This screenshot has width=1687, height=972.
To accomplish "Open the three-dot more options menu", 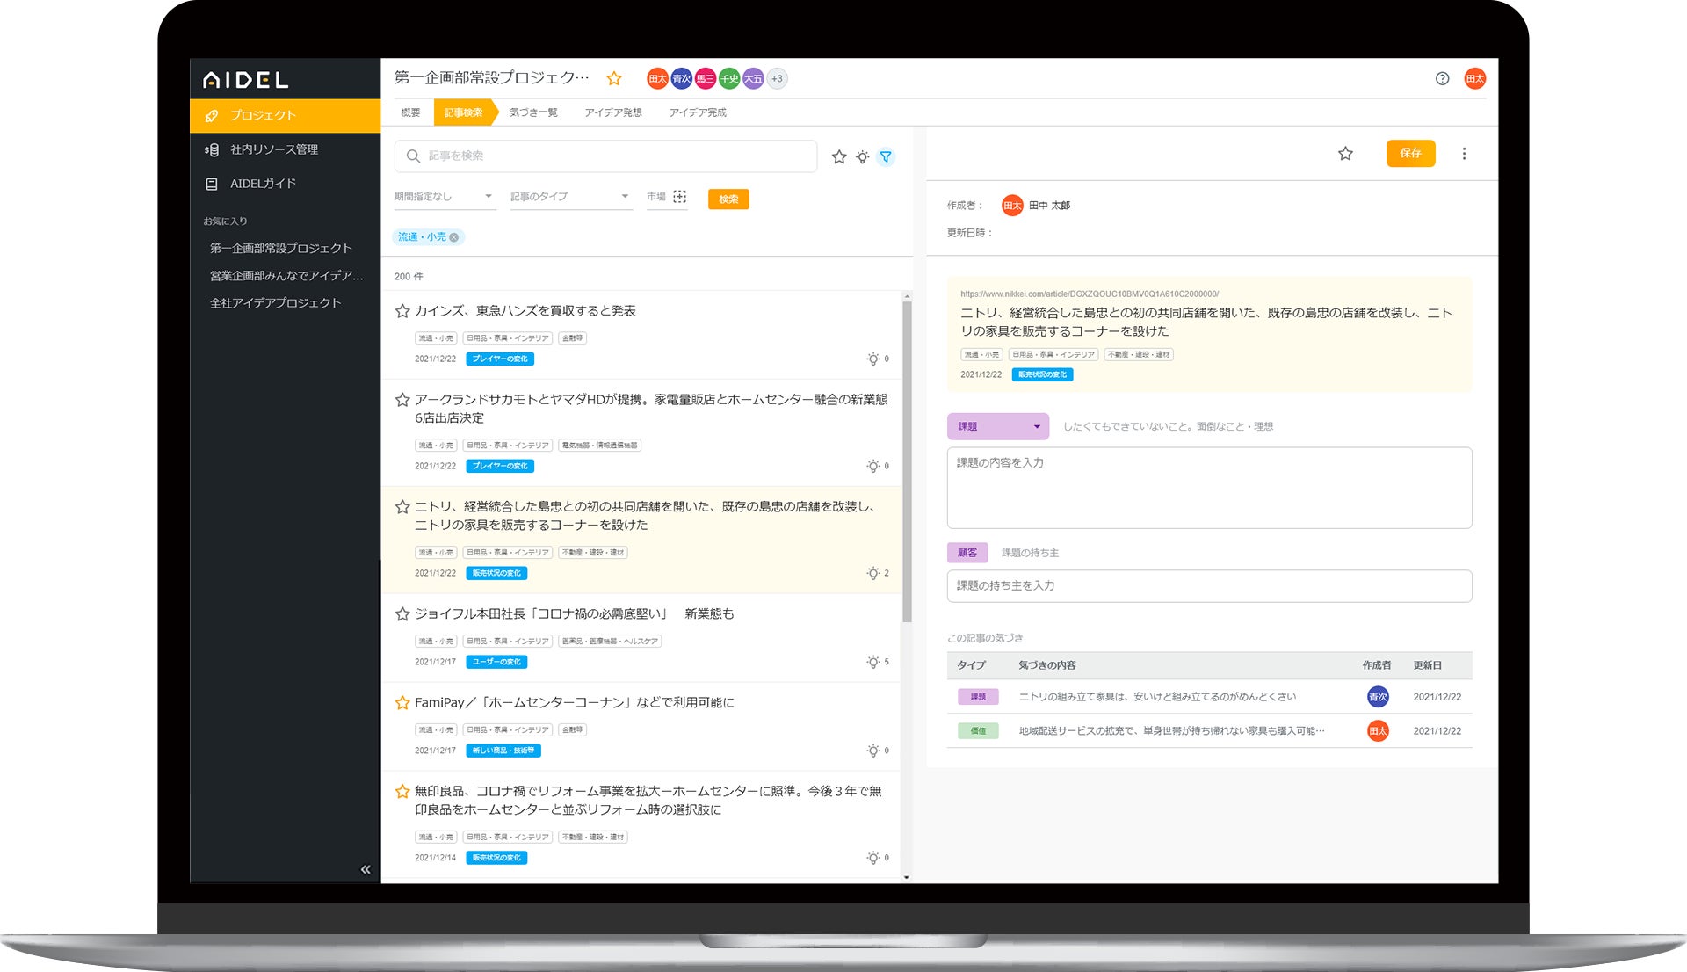I will tap(1464, 154).
